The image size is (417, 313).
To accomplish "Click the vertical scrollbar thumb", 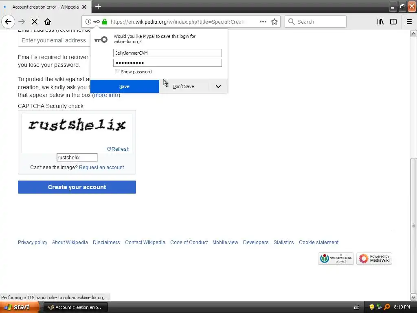I will coord(414,225).
